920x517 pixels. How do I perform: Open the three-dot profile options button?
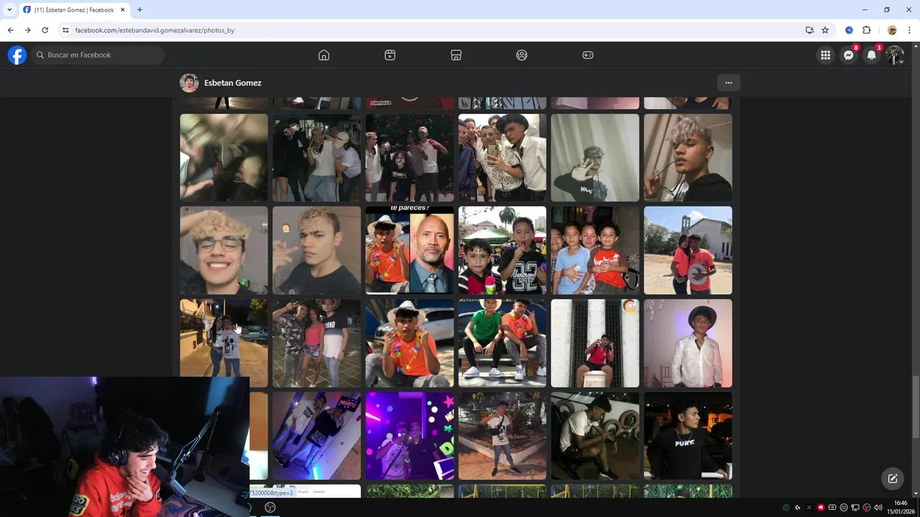click(729, 83)
